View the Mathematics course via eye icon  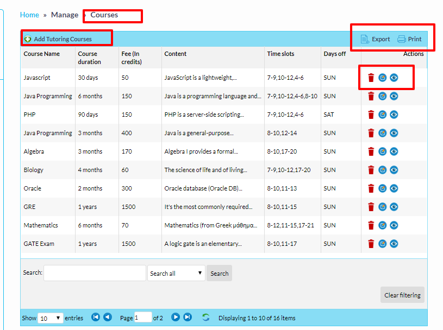[x=394, y=225]
